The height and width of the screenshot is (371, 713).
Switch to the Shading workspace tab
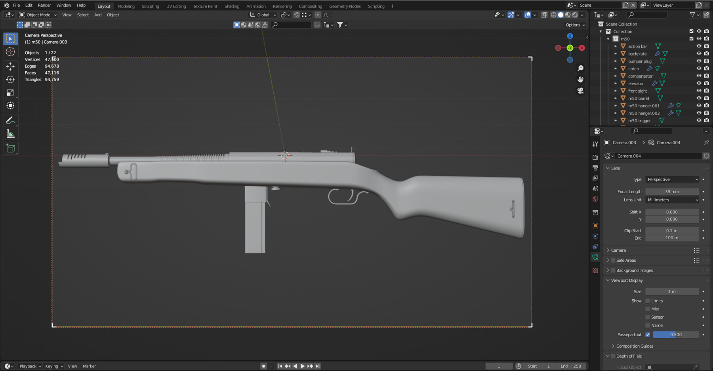click(232, 6)
